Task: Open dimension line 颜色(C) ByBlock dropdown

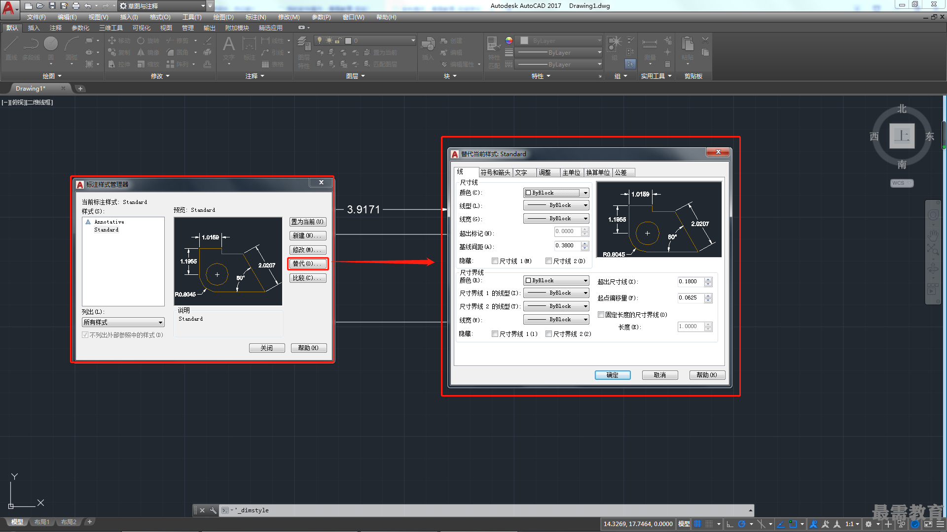Action: point(556,193)
